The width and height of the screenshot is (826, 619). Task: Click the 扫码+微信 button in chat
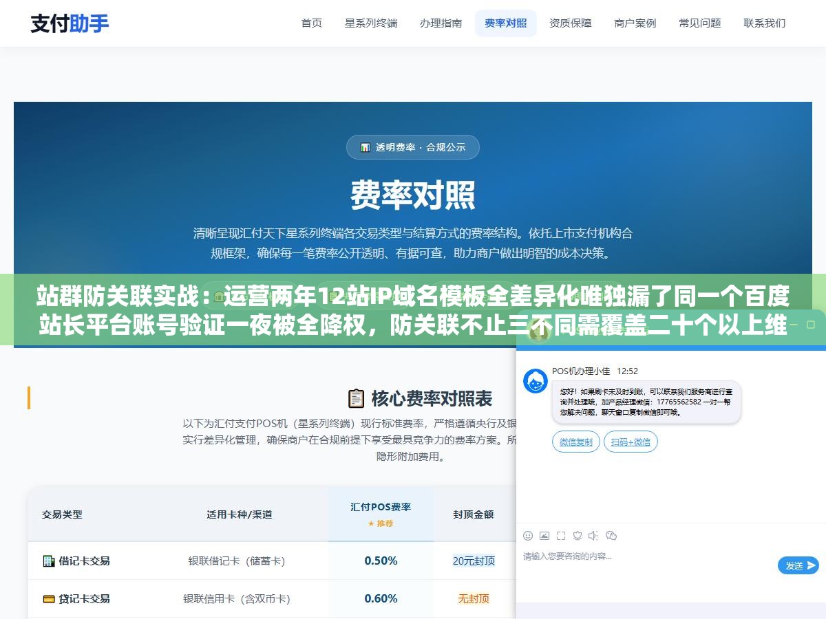coord(631,442)
